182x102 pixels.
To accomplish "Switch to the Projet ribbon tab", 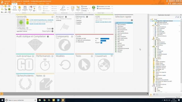I will click(x=20, y=4).
